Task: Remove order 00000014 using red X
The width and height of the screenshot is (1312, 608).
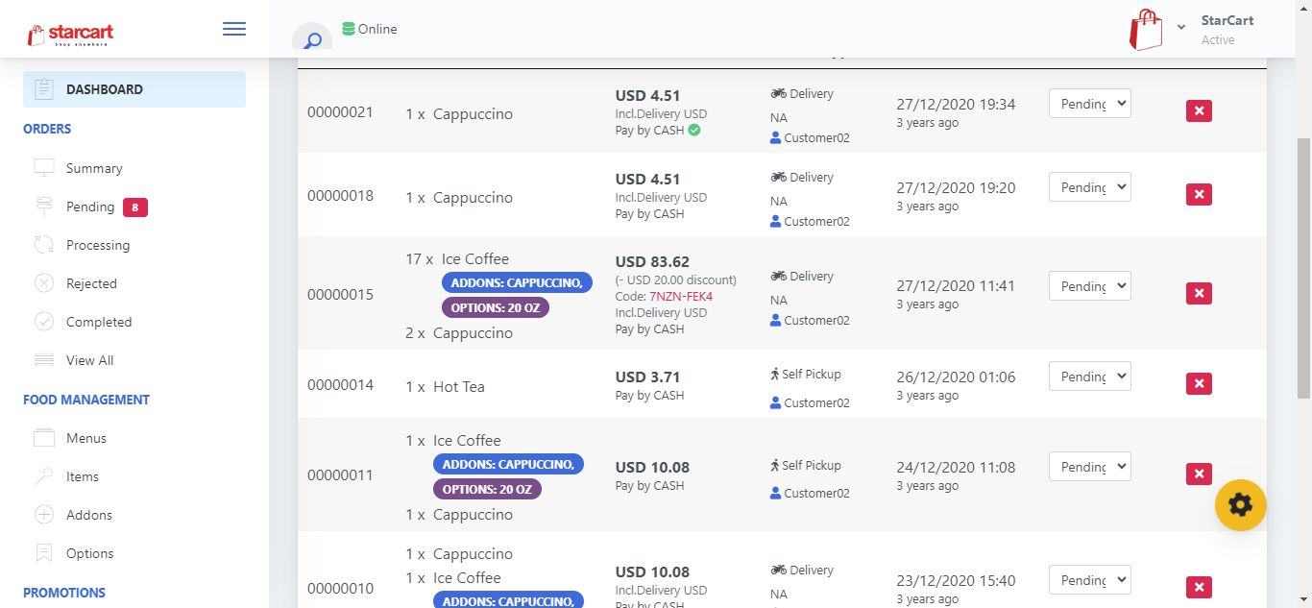Action: [x=1199, y=383]
